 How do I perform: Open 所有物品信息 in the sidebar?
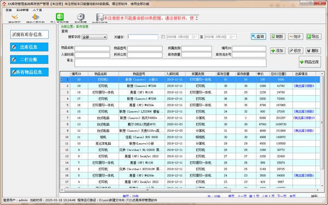[30, 72]
